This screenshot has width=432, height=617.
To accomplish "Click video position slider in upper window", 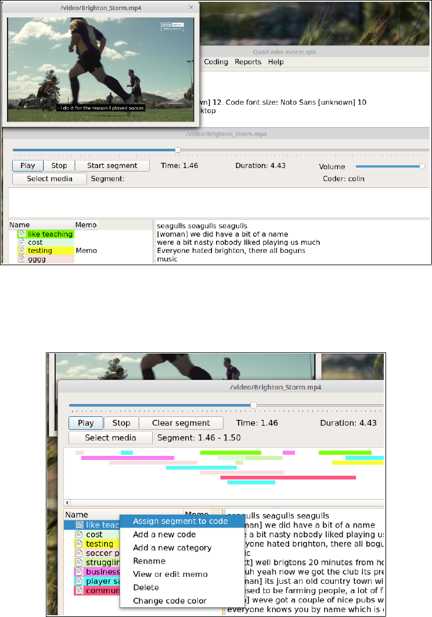I will pos(221,150).
